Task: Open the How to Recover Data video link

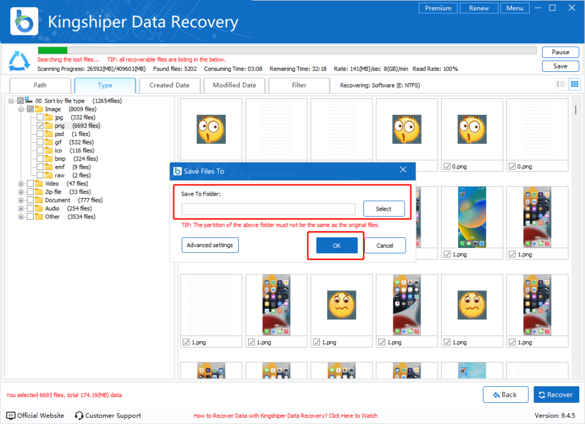Action: tap(286, 416)
